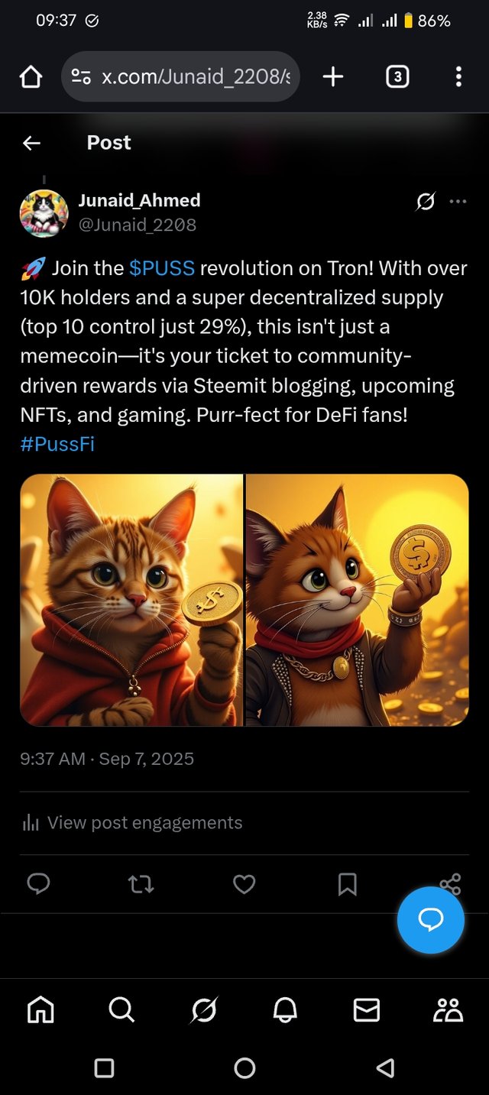Bookmark this post
The width and height of the screenshot is (489, 1095).
347,885
